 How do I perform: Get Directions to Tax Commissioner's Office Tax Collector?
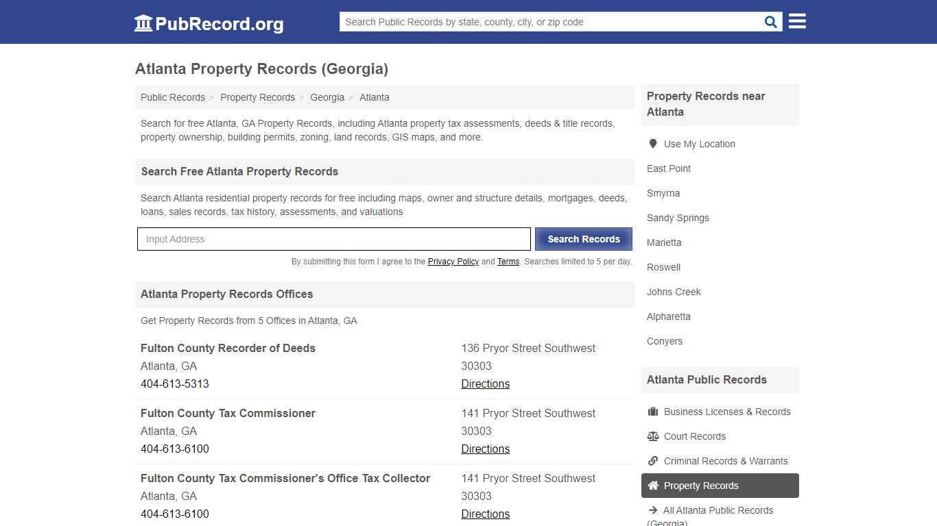click(x=486, y=514)
